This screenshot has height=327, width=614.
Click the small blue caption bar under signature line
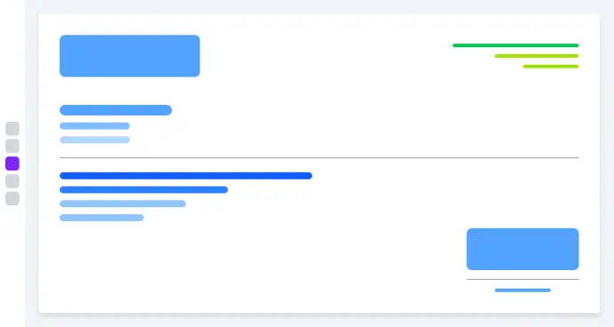[x=522, y=291]
